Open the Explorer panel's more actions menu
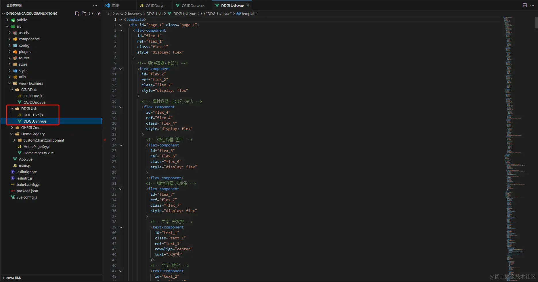Screen dimensions: 538x282 pos(95,5)
